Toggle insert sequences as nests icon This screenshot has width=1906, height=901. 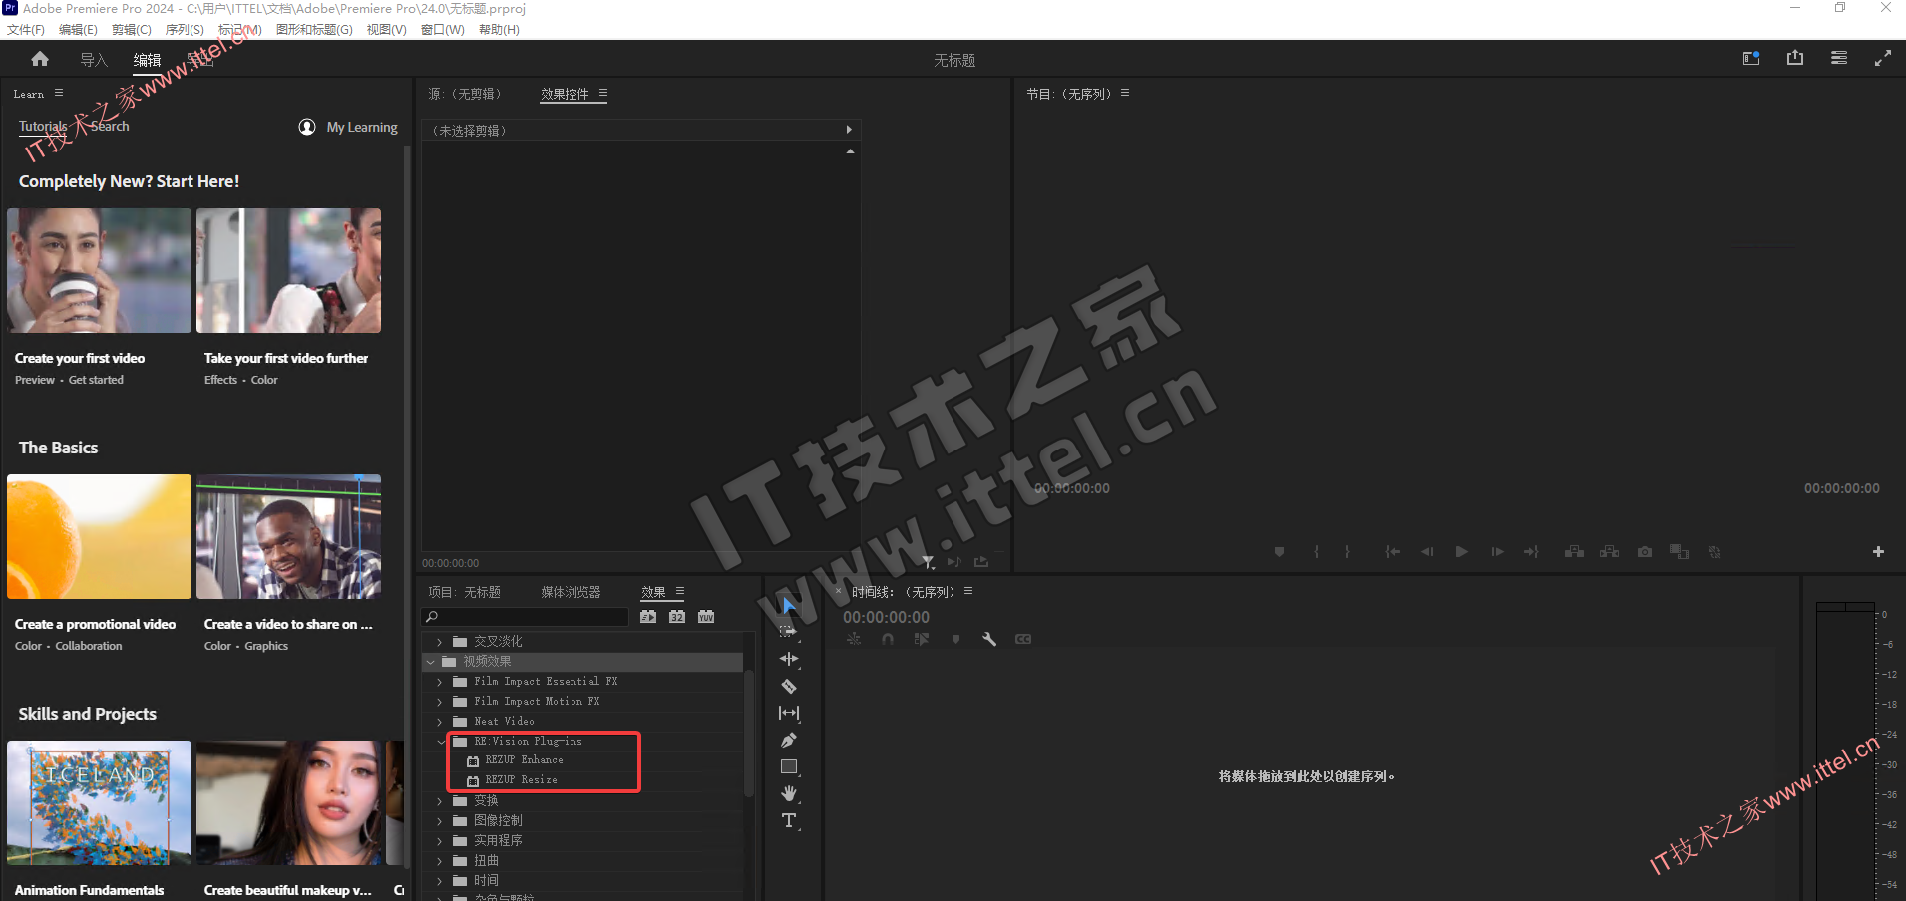[854, 639]
